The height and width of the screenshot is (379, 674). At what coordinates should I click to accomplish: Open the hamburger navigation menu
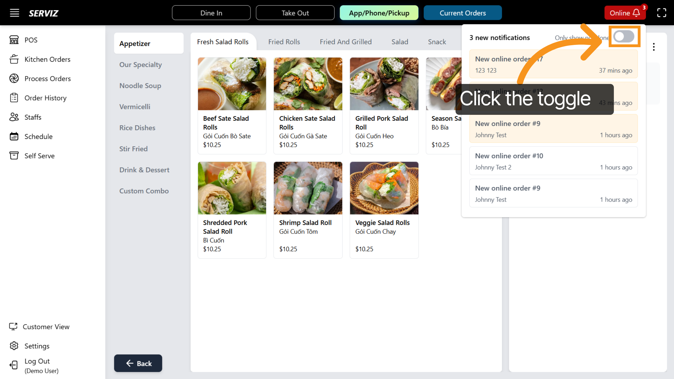(x=14, y=13)
